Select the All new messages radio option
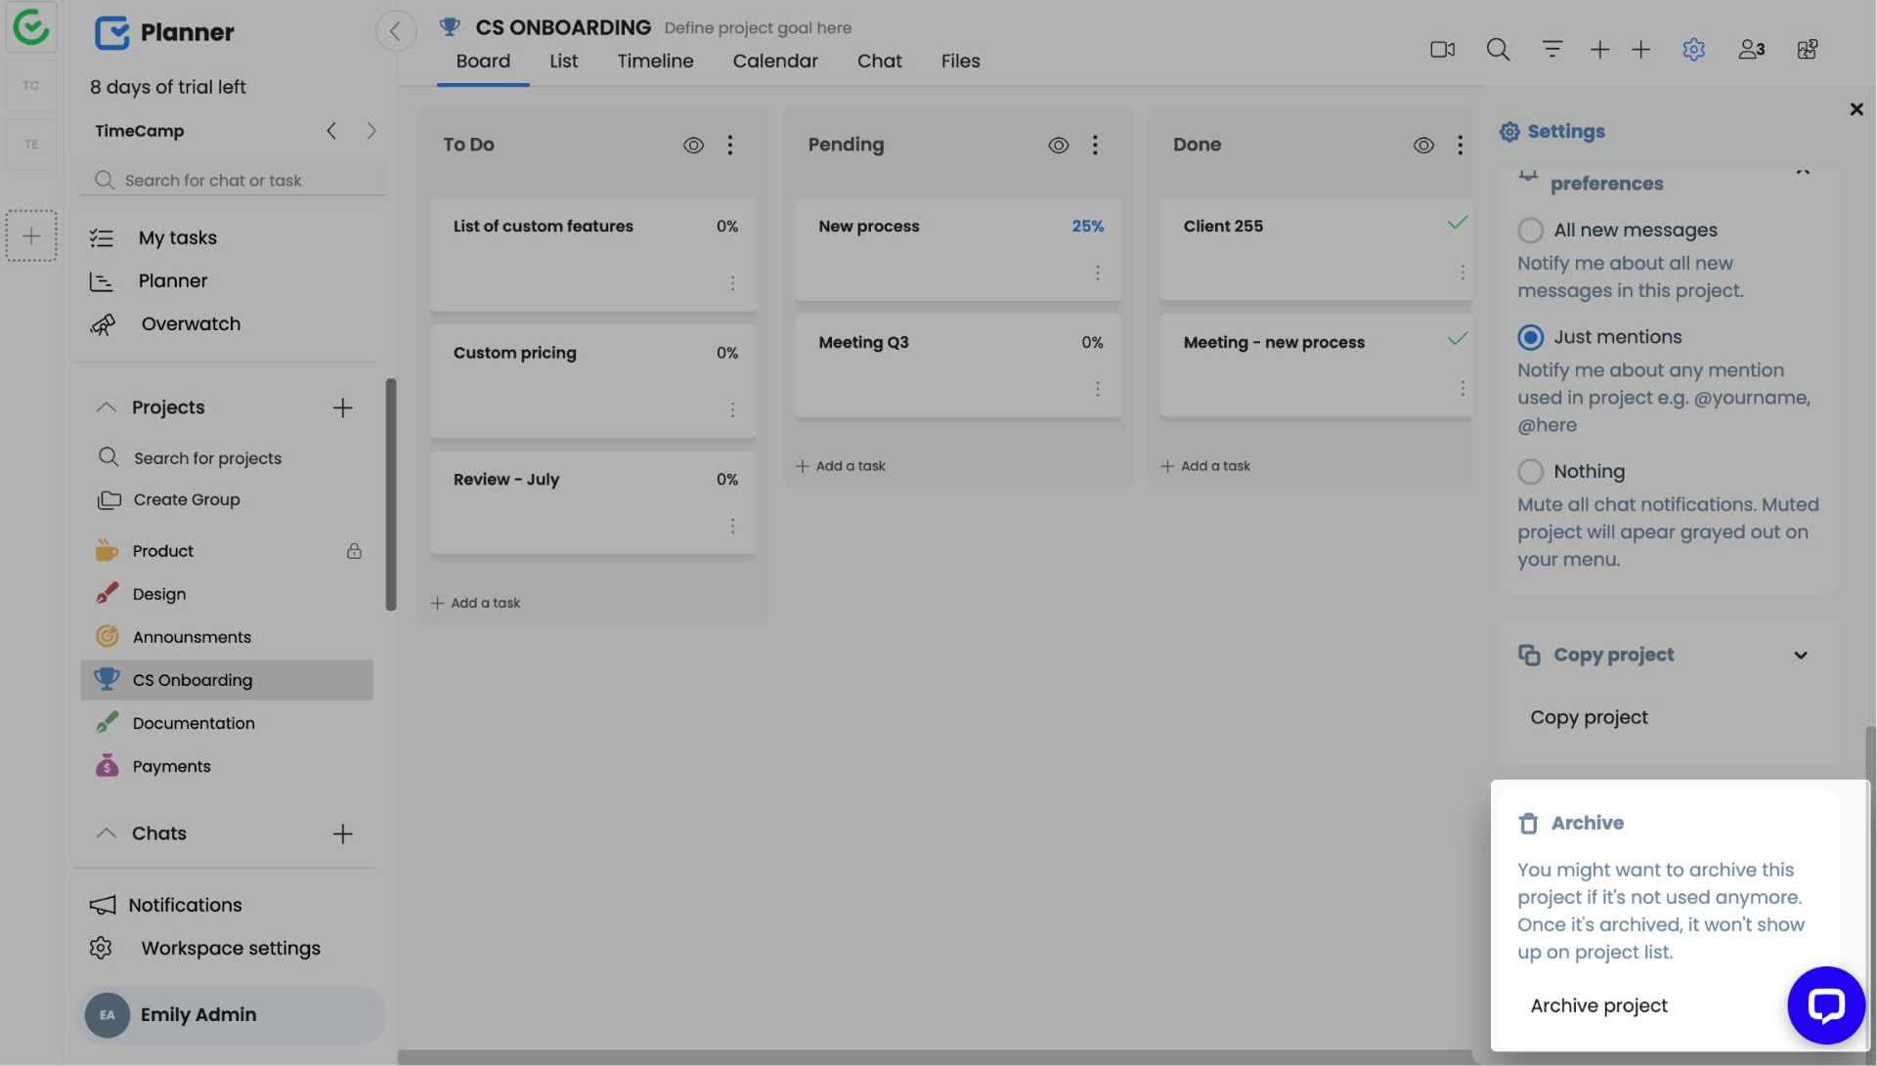 coord(1530,231)
